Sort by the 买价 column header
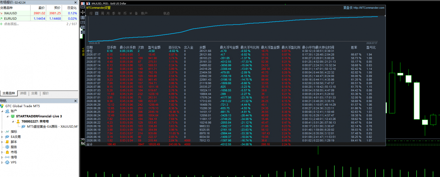The image size is (440, 177). click(57, 8)
